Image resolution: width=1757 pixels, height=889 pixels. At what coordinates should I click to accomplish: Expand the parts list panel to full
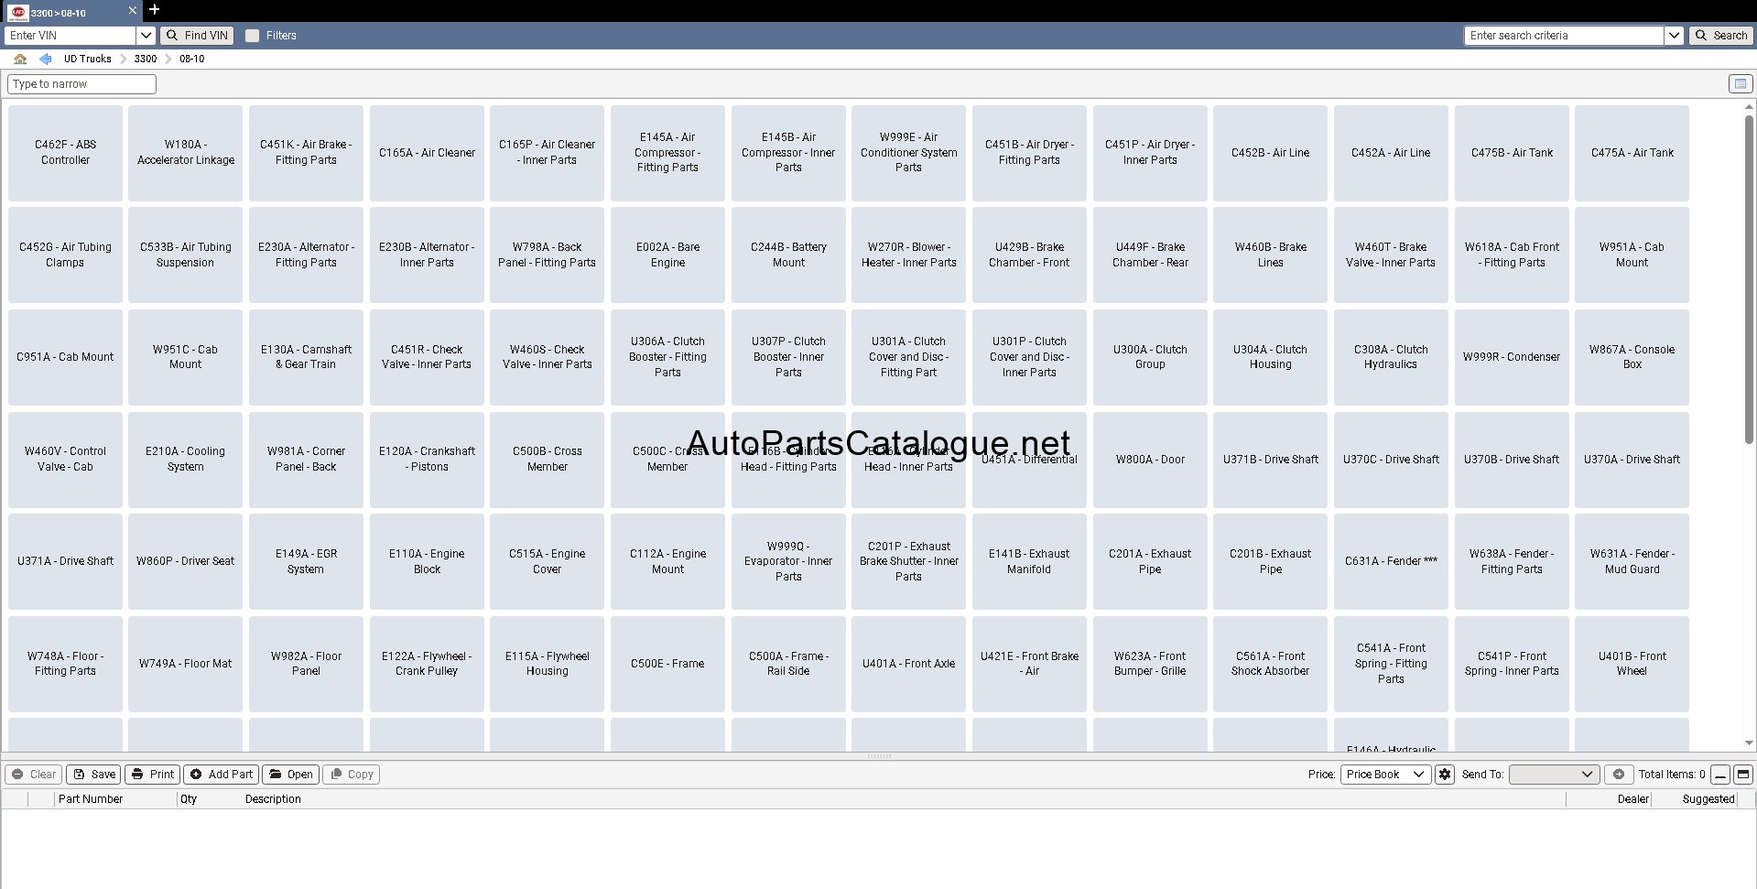[x=1743, y=775]
